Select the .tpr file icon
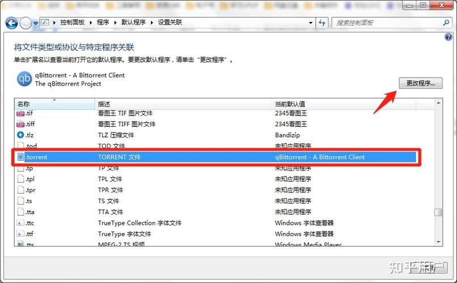457x283 pixels. pyautogui.click(x=20, y=190)
